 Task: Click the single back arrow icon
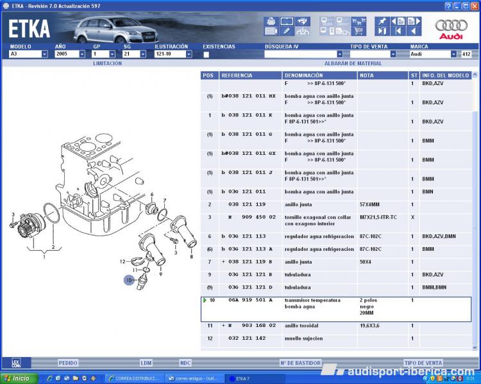[414, 31]
